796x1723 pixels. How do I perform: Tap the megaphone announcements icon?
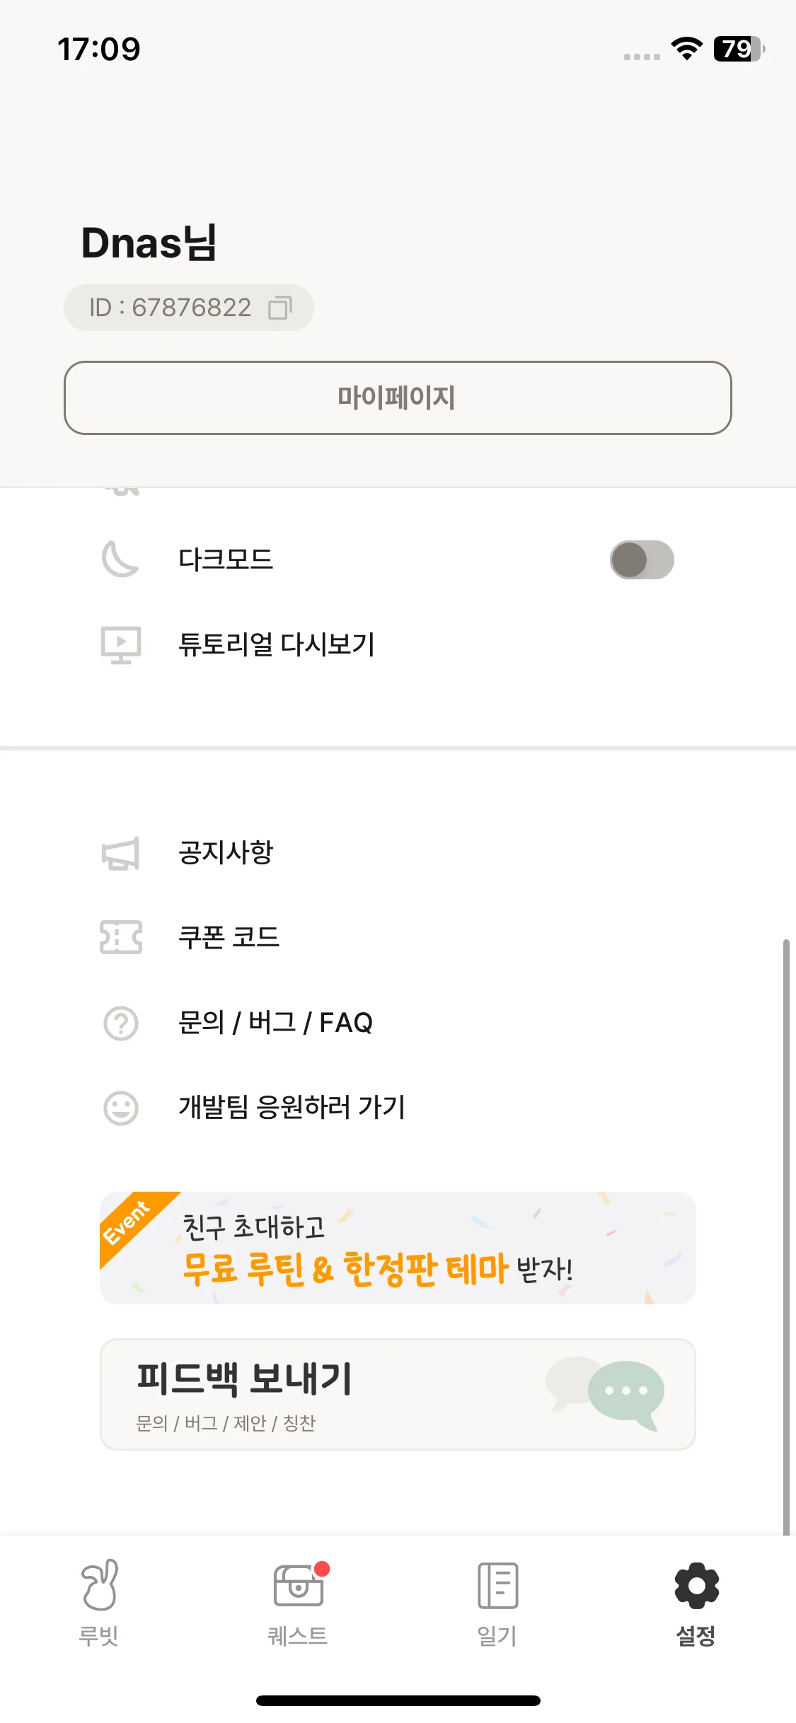pyautogui.click(x=121, y=853)
